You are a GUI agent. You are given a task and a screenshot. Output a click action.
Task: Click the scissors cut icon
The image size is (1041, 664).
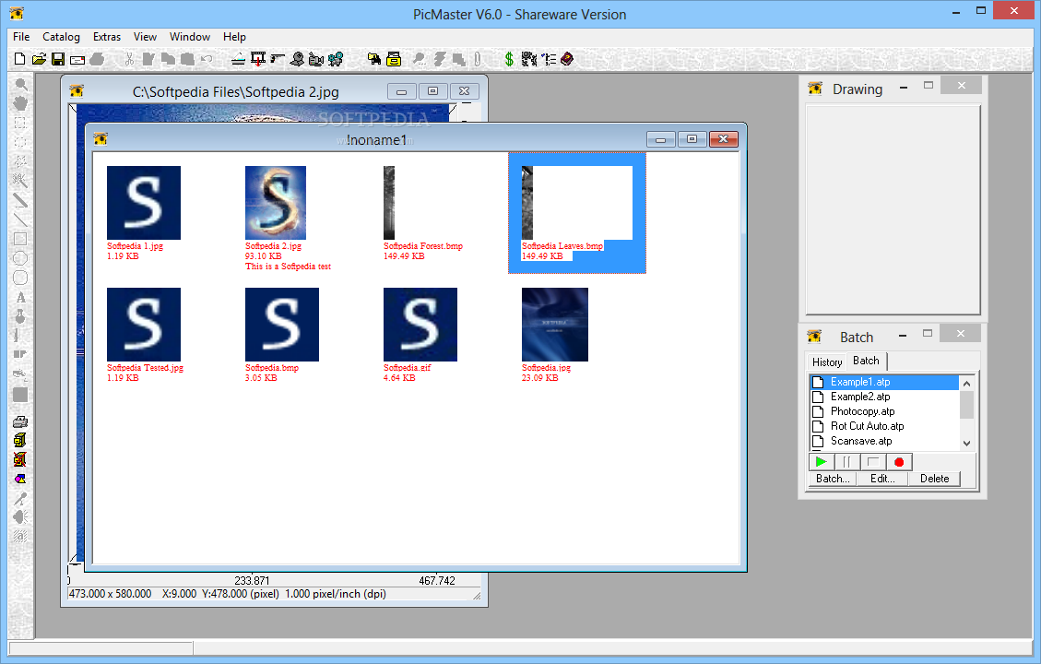pyautogui.click(x=129, y=59)
